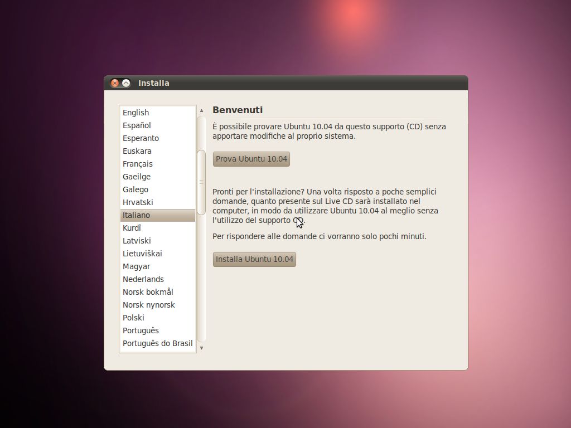Select English in the language list

158,113
